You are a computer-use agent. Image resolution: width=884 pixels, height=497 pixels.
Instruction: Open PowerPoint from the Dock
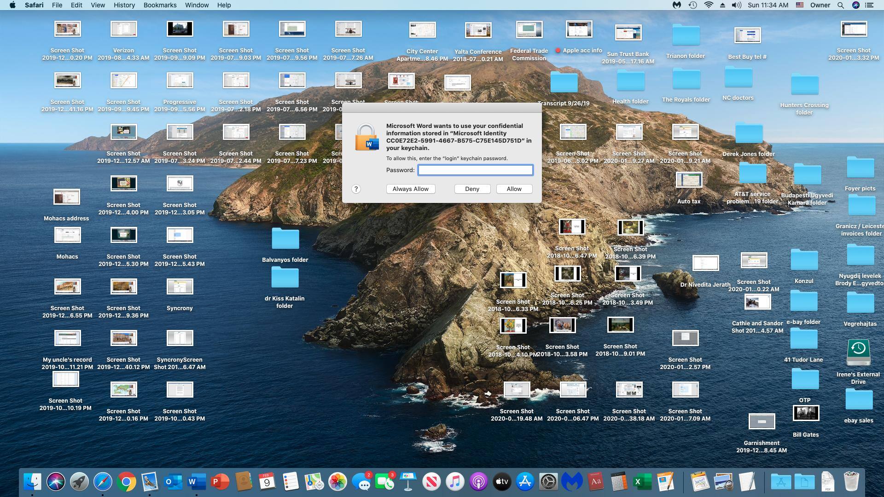tap(220, 482)
